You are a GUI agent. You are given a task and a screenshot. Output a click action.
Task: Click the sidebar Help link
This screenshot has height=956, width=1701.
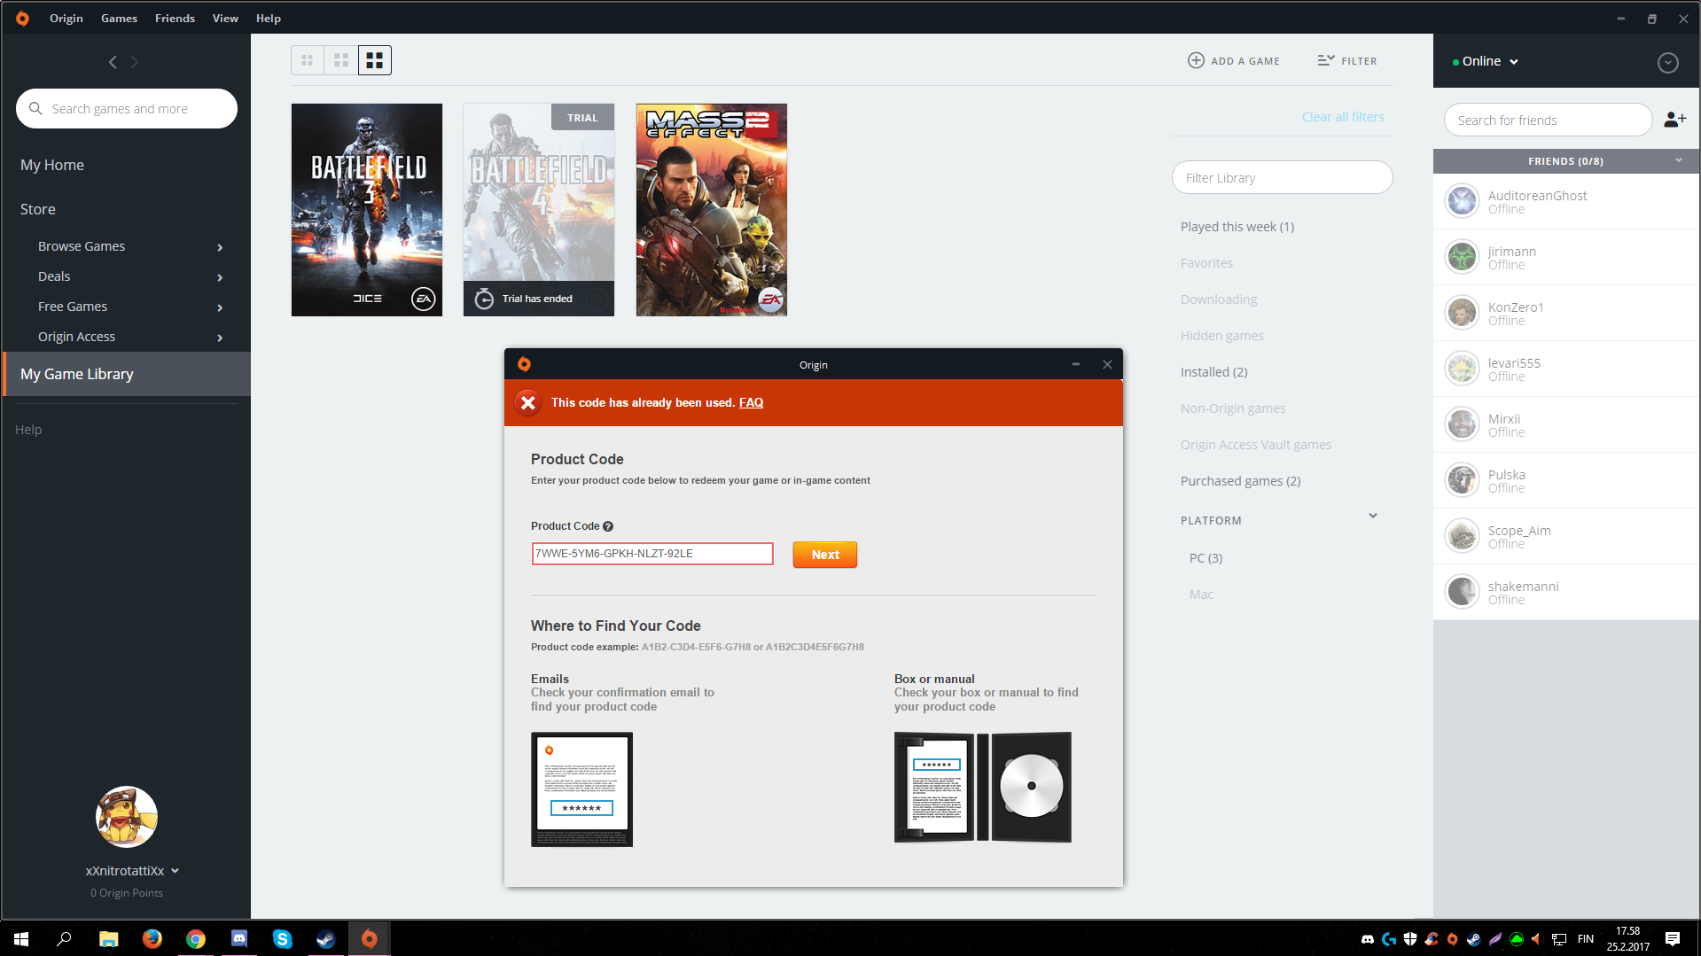point(28,430)
